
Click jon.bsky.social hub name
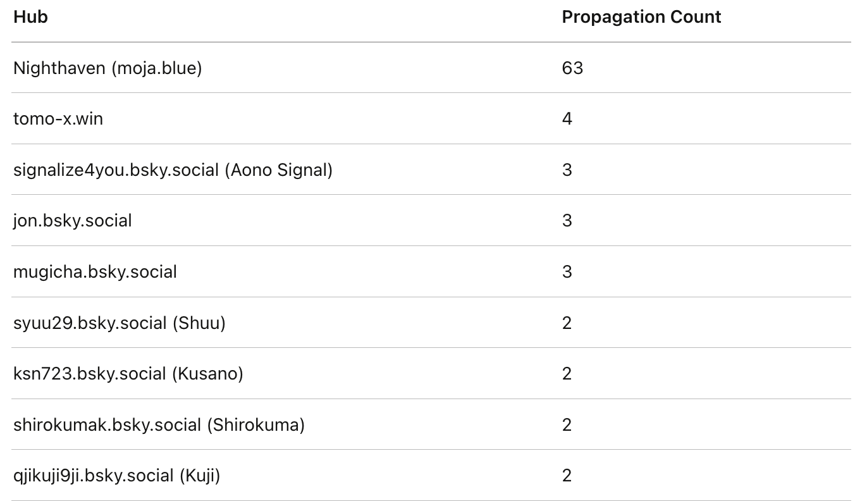(x=73, y=221)
